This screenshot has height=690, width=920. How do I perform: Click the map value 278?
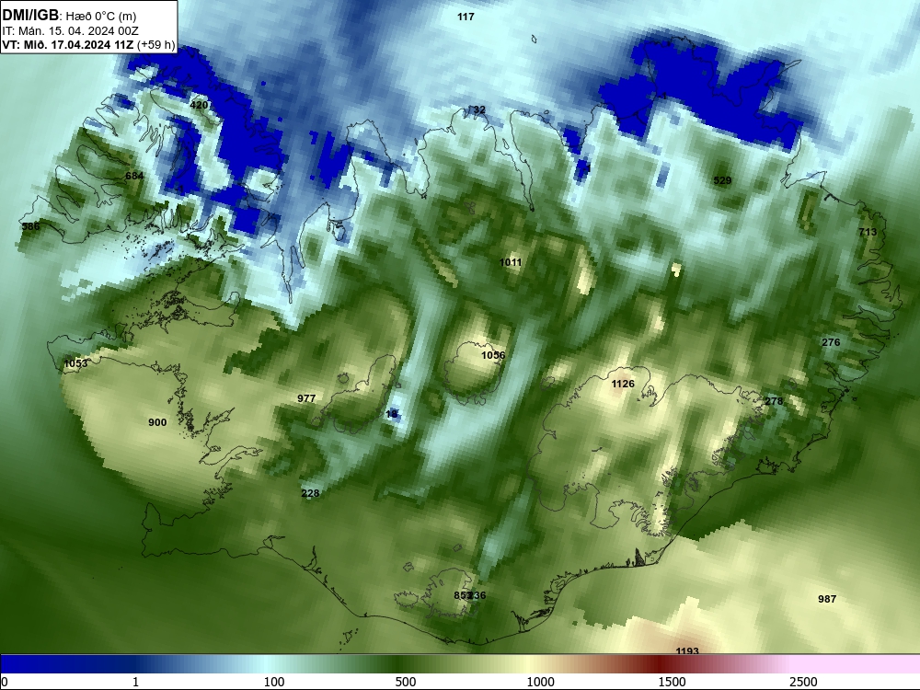pos(774,401)
